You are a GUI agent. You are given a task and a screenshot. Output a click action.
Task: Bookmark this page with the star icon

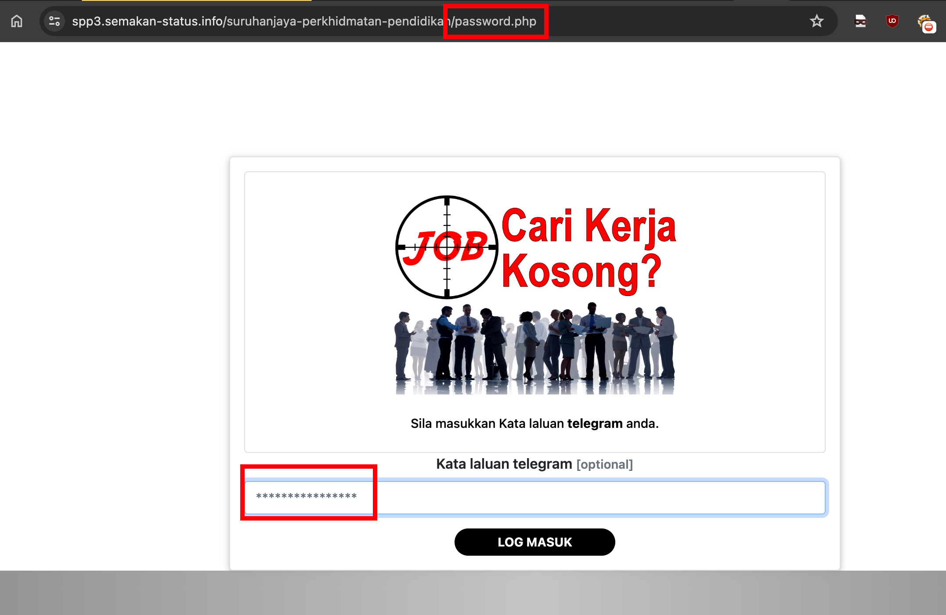click(x=816, y=21)
